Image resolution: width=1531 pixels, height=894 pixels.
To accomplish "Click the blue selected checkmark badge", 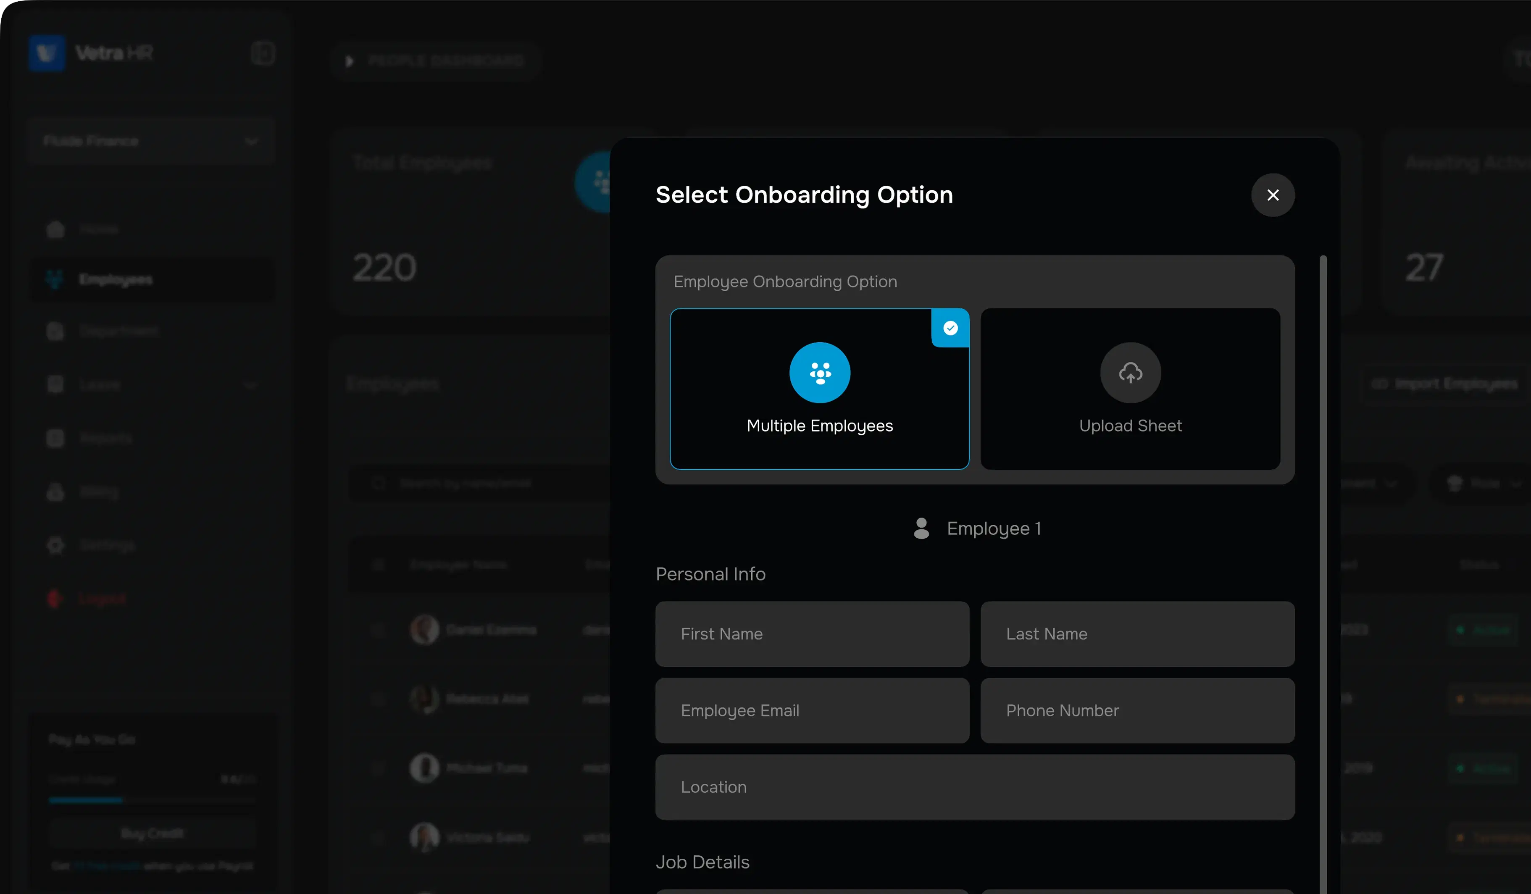I will coord(950,328).
